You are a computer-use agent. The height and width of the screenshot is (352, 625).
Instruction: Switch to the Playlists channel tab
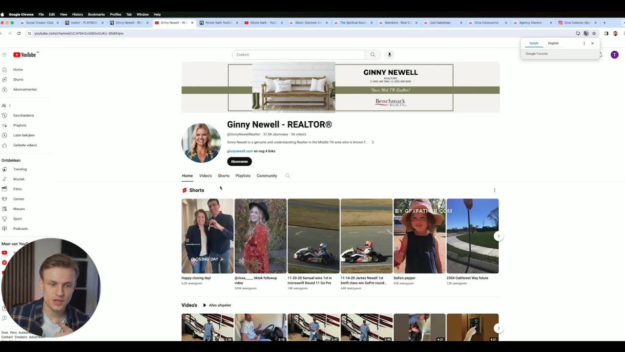pyautogui.click(x=243, y=176)
